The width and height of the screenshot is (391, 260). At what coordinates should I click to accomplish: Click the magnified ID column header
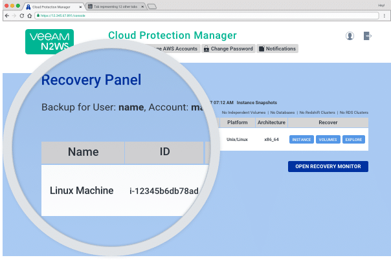click(x=164, y=152)
